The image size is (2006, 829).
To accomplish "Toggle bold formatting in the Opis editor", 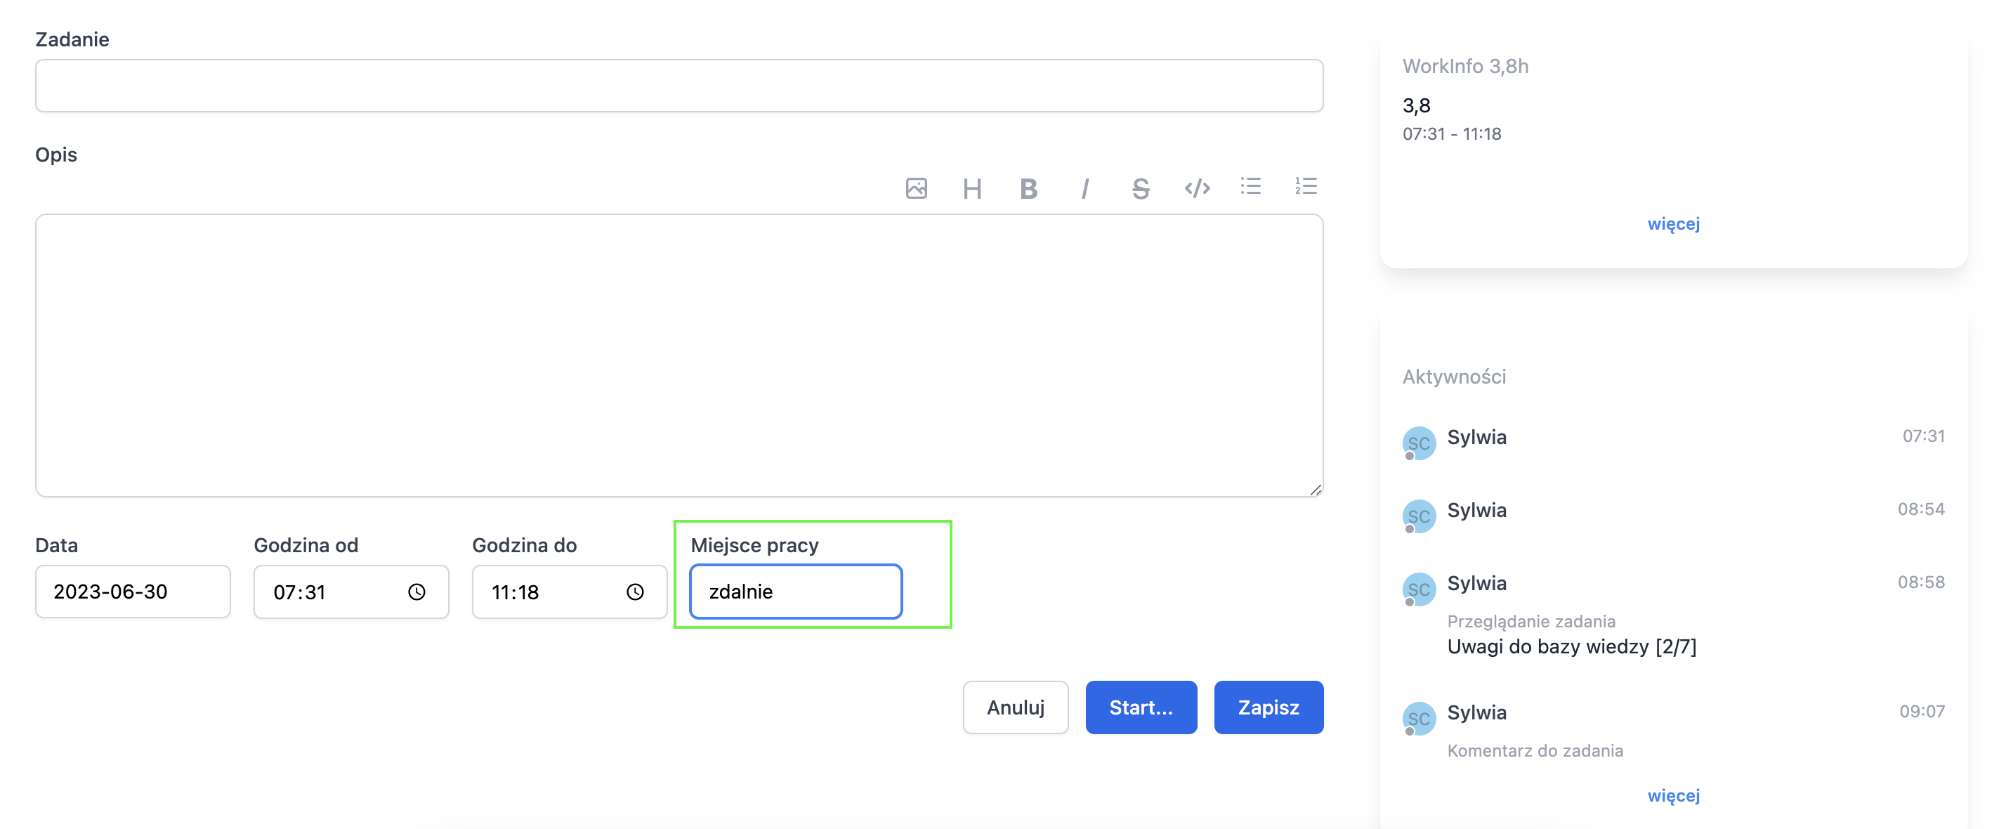I will [x=1028, y=188].
